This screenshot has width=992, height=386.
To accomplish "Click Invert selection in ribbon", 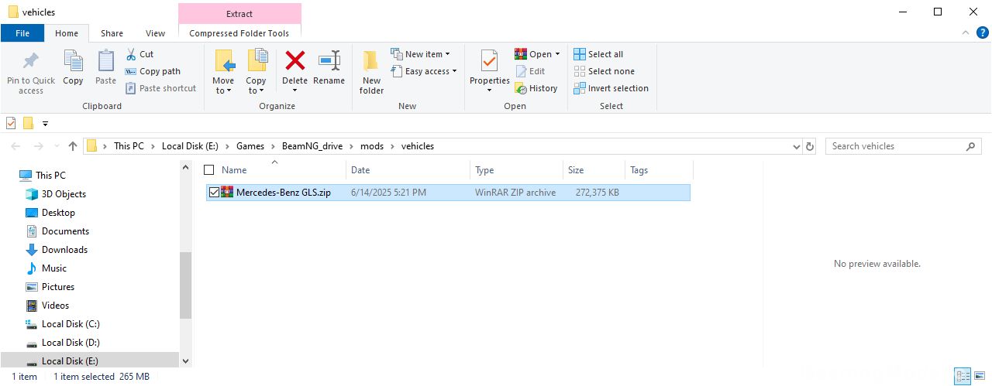I will (x=611, y=88).
